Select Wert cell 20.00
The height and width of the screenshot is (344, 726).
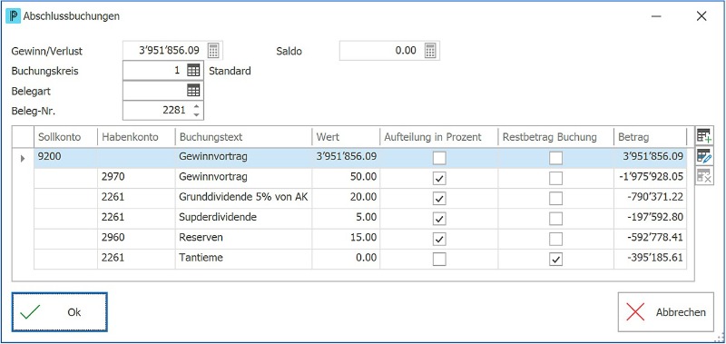click(346, 198)
